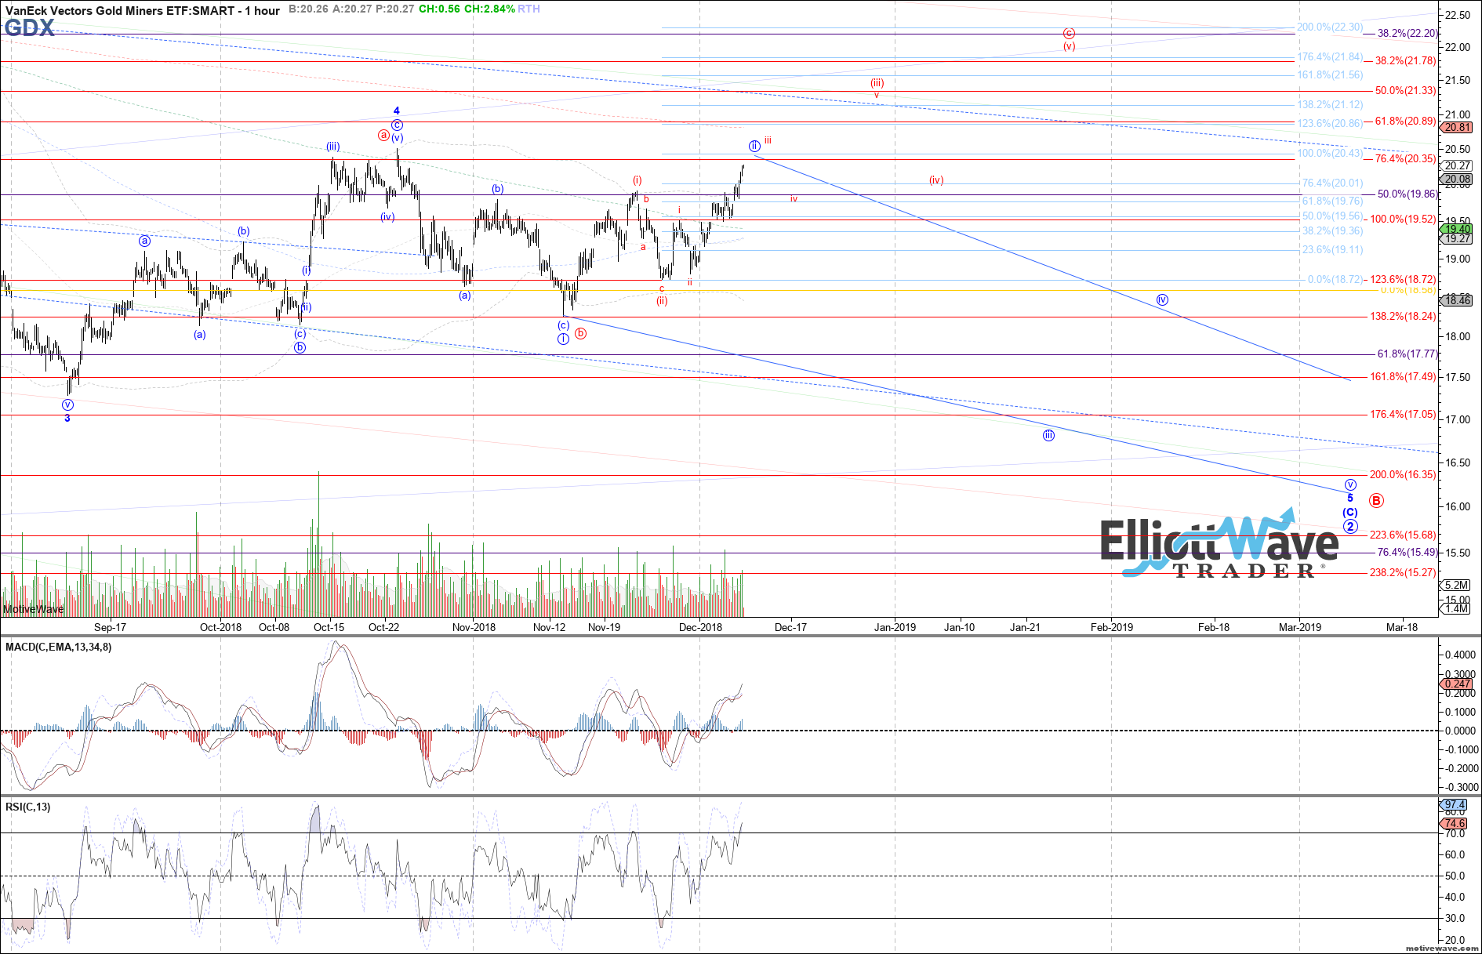Click the CH:2.84% change value

tap(489, 9)
